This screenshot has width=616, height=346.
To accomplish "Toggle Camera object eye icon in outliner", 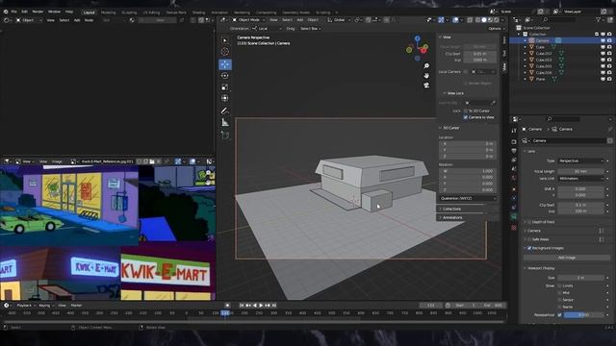I will (x=603, y=40).
